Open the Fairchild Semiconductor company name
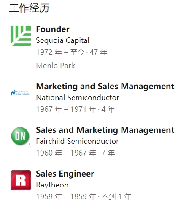 pyautogui.click(x=78, y=141)
